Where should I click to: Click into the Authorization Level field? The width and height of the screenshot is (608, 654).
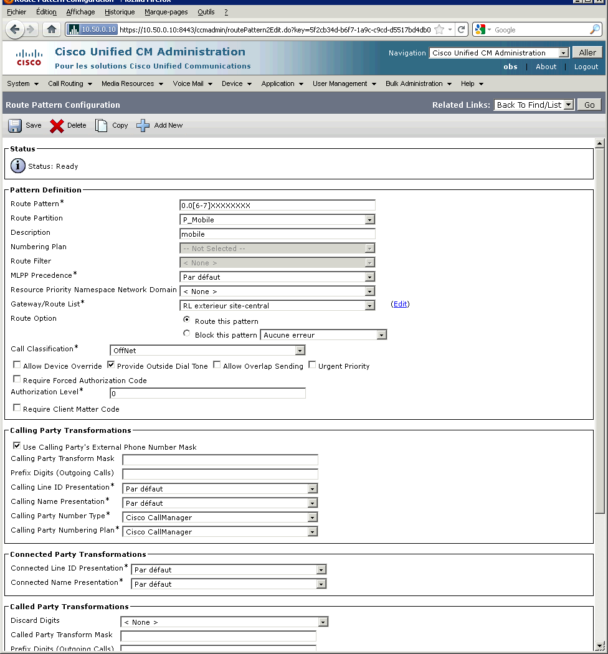coord(207,393)
